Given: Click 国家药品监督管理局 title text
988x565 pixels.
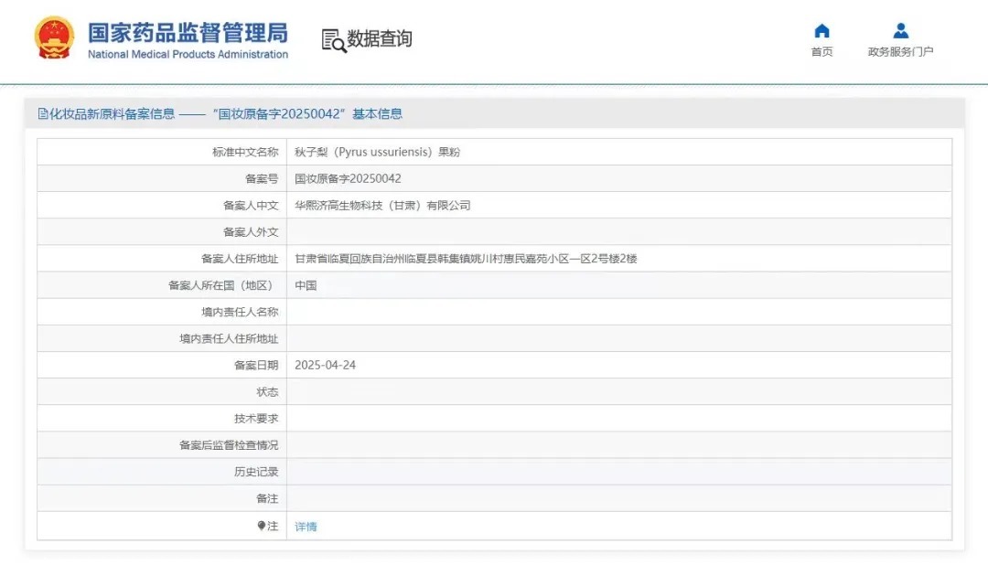Looking at the screenshot, I should (x=188, y=33).
